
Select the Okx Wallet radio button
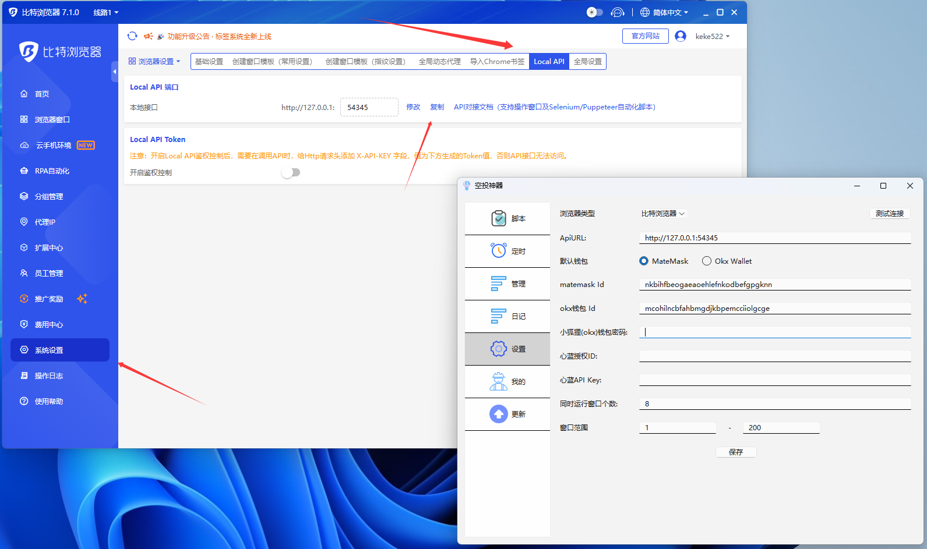707,261
